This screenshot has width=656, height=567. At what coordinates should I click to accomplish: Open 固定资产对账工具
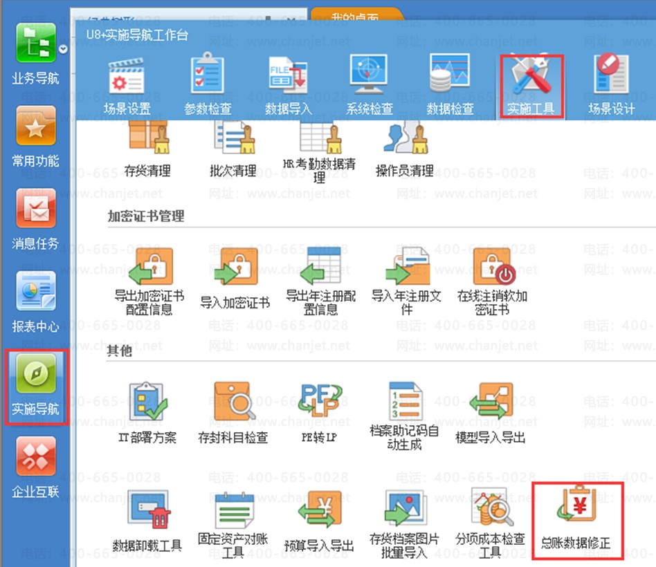(233, 524)
